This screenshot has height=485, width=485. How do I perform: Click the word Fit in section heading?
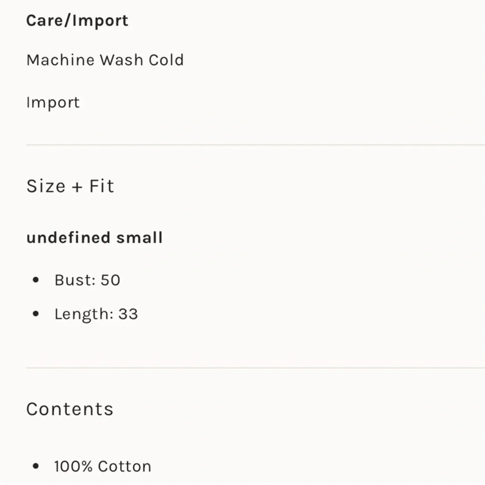(102, 186)
